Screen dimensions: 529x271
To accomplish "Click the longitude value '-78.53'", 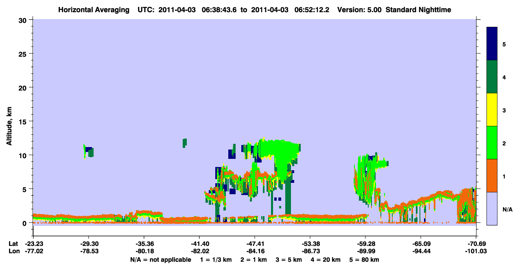I will point(88,251).
